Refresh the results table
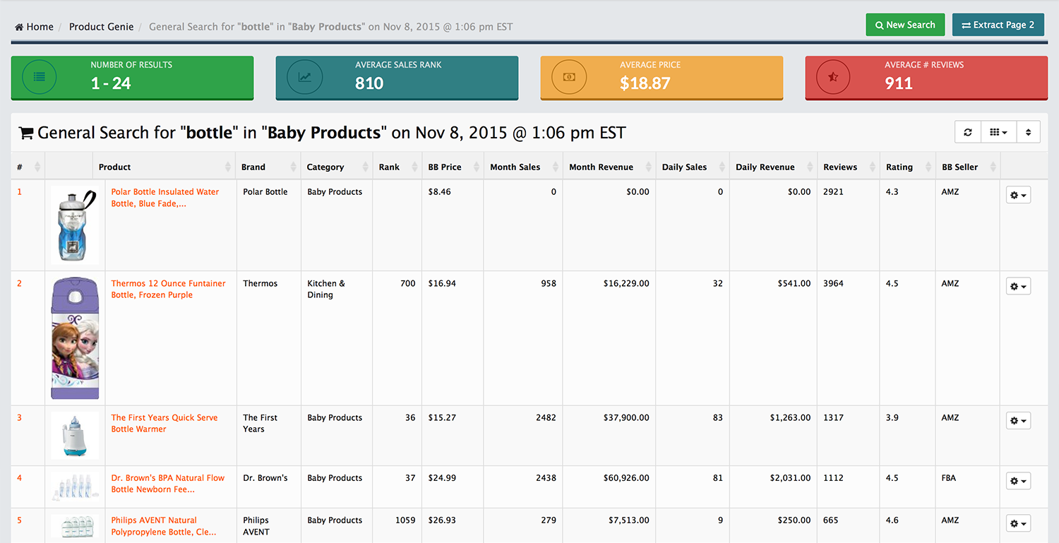Image resolution: width=1059 pixels, height=543 pixels. (968, 132)
